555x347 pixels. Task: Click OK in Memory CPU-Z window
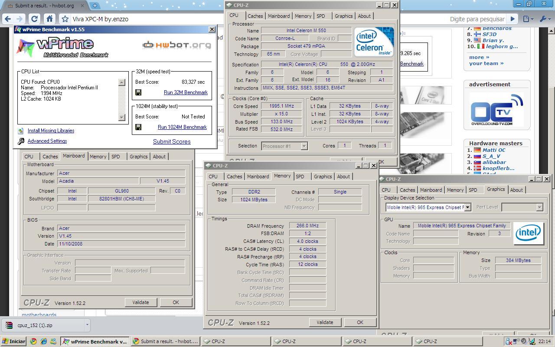[360, 322]
